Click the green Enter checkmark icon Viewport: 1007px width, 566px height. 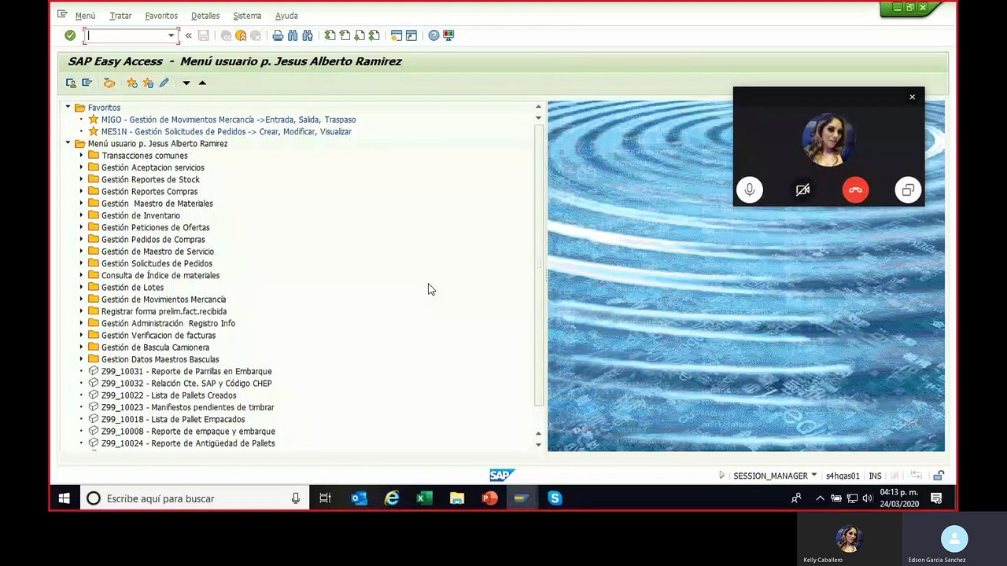point(70,35)
